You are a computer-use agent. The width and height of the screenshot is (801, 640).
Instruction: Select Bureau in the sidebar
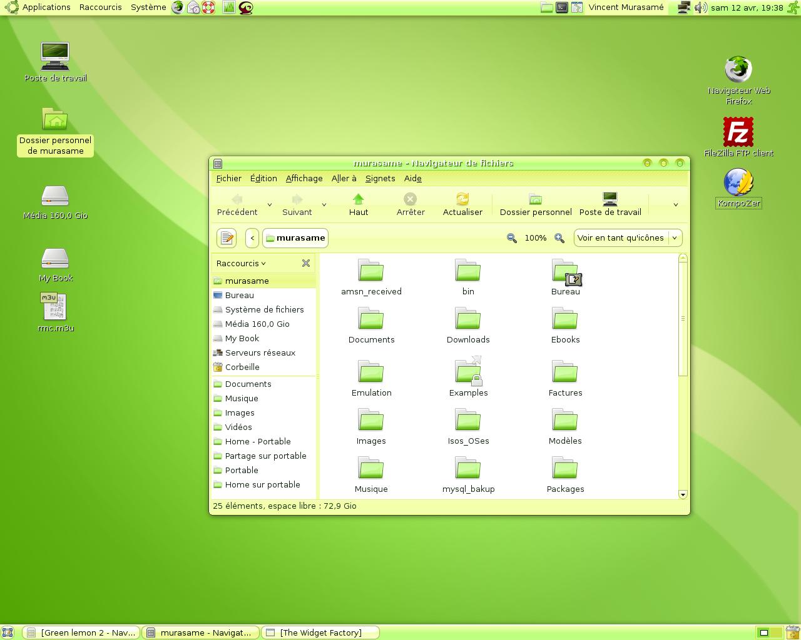tap(263, 295)
